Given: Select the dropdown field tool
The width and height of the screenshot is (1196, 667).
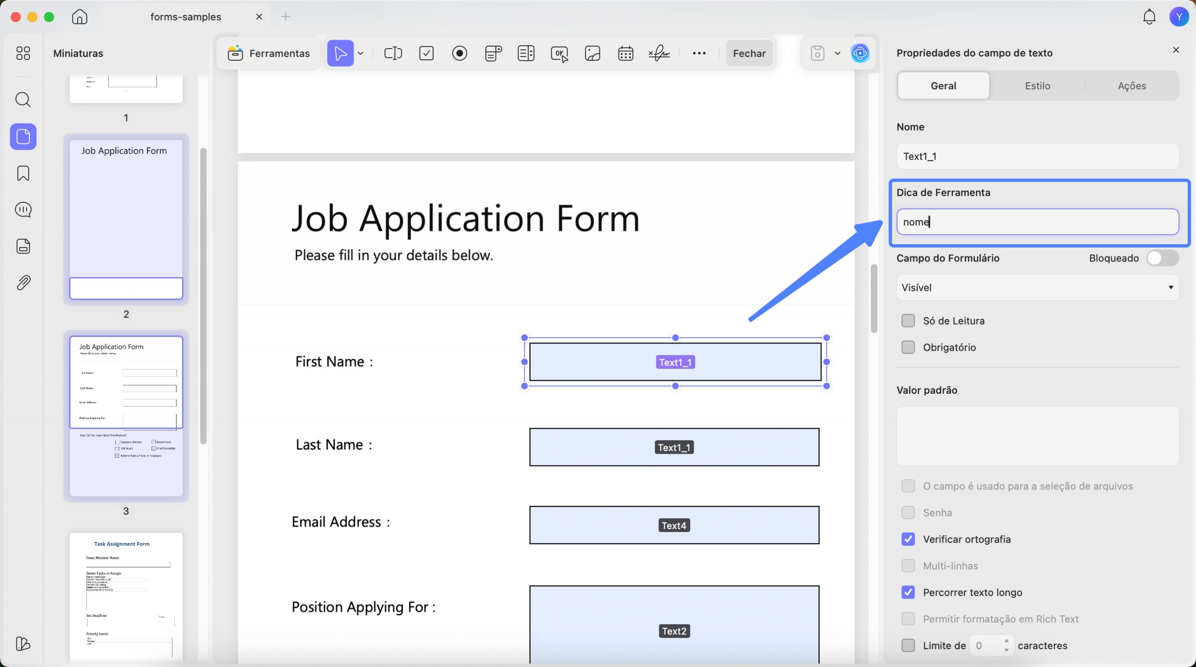Looking at the screenshot, I should [x=493, y=53].
